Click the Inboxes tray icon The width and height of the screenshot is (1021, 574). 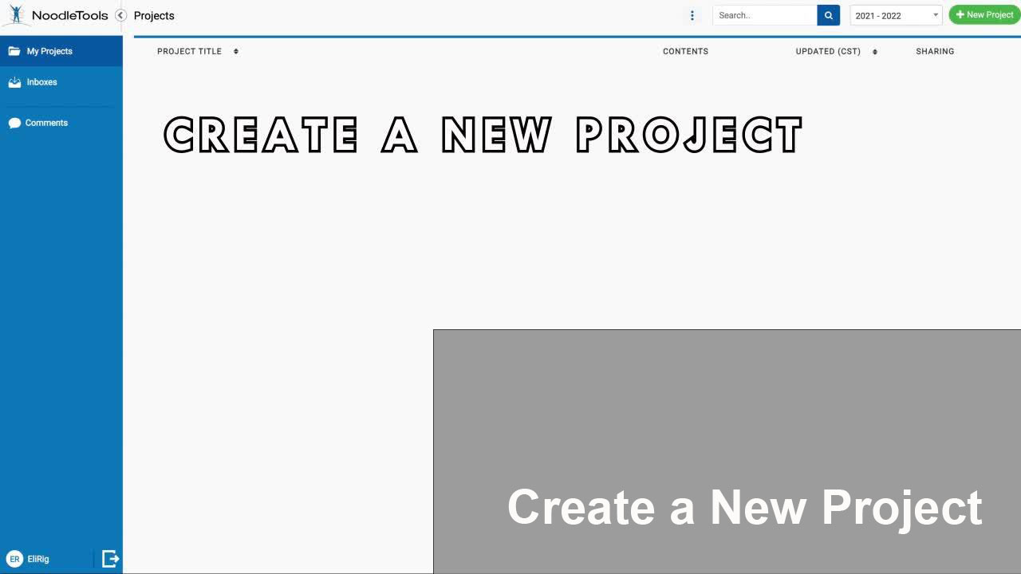pos(14,82)
